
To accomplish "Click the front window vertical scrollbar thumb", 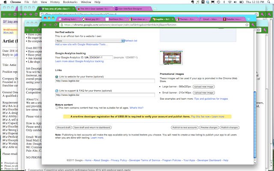I will click(x=255, y=125).
